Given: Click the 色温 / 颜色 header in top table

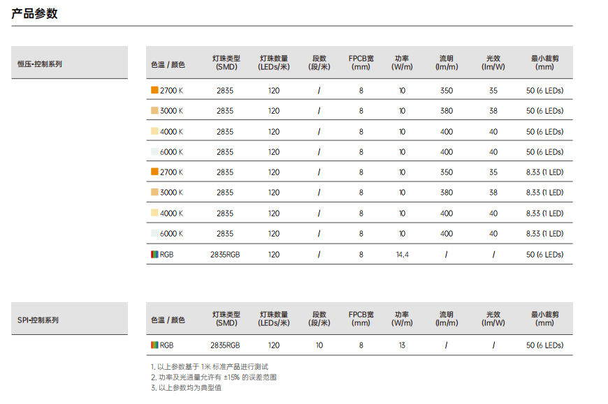Looking at the screenshot, I should point(168,65).
